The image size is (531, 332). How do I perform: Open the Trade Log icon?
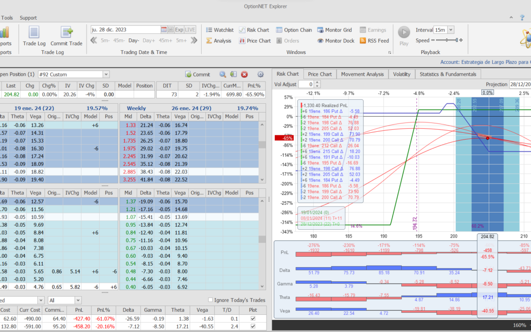[34, 33]
